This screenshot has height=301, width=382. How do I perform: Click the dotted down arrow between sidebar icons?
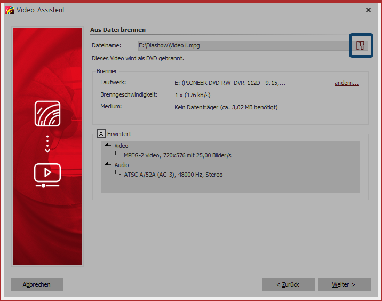pyautogui.click(x=47, y=144)
